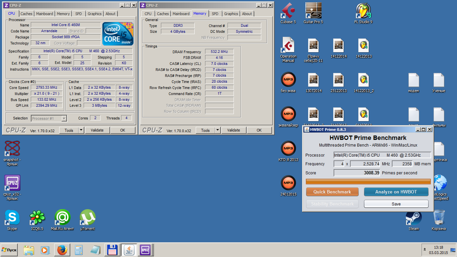Open the µTorrent desktop shortcut
Image resolution: width=457 pixels, height=257 pixels.
coord(87,220)
